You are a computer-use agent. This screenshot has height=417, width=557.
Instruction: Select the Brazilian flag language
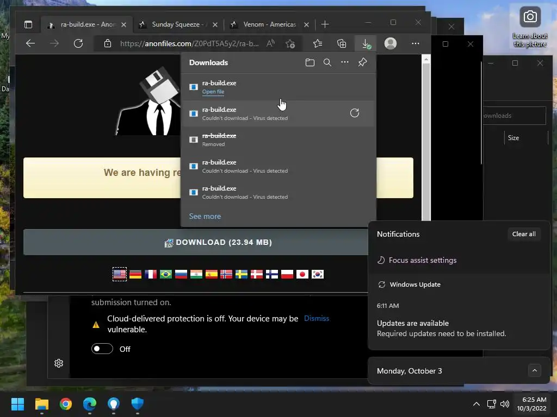[166, 274]
